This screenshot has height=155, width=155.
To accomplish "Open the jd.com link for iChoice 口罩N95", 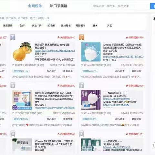I will [x=123, y=57].
